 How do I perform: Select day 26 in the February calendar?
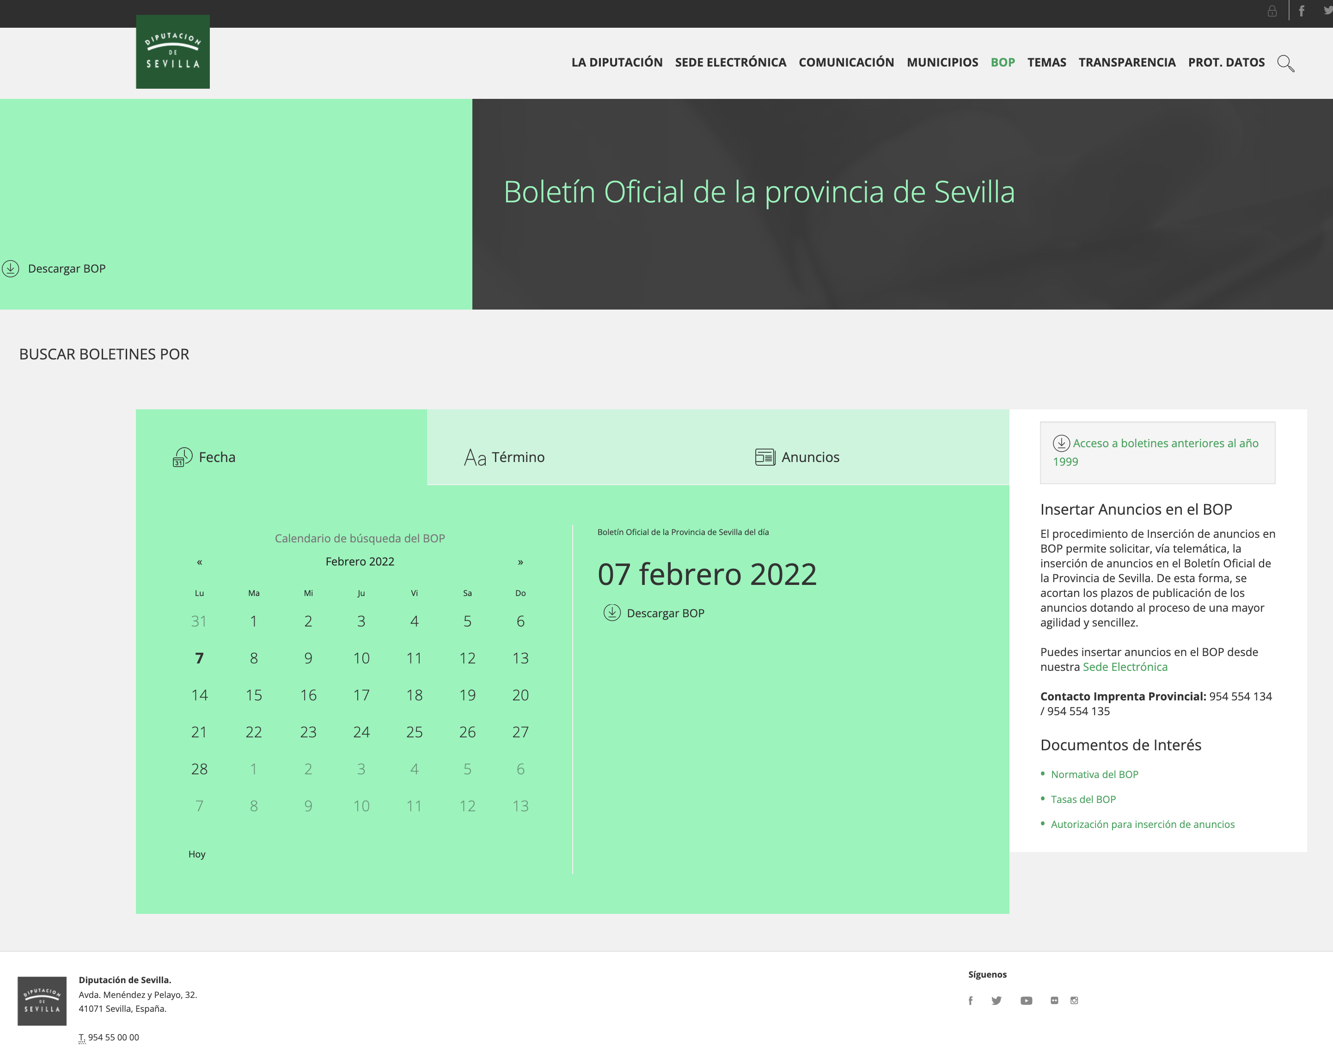[467, 732]
